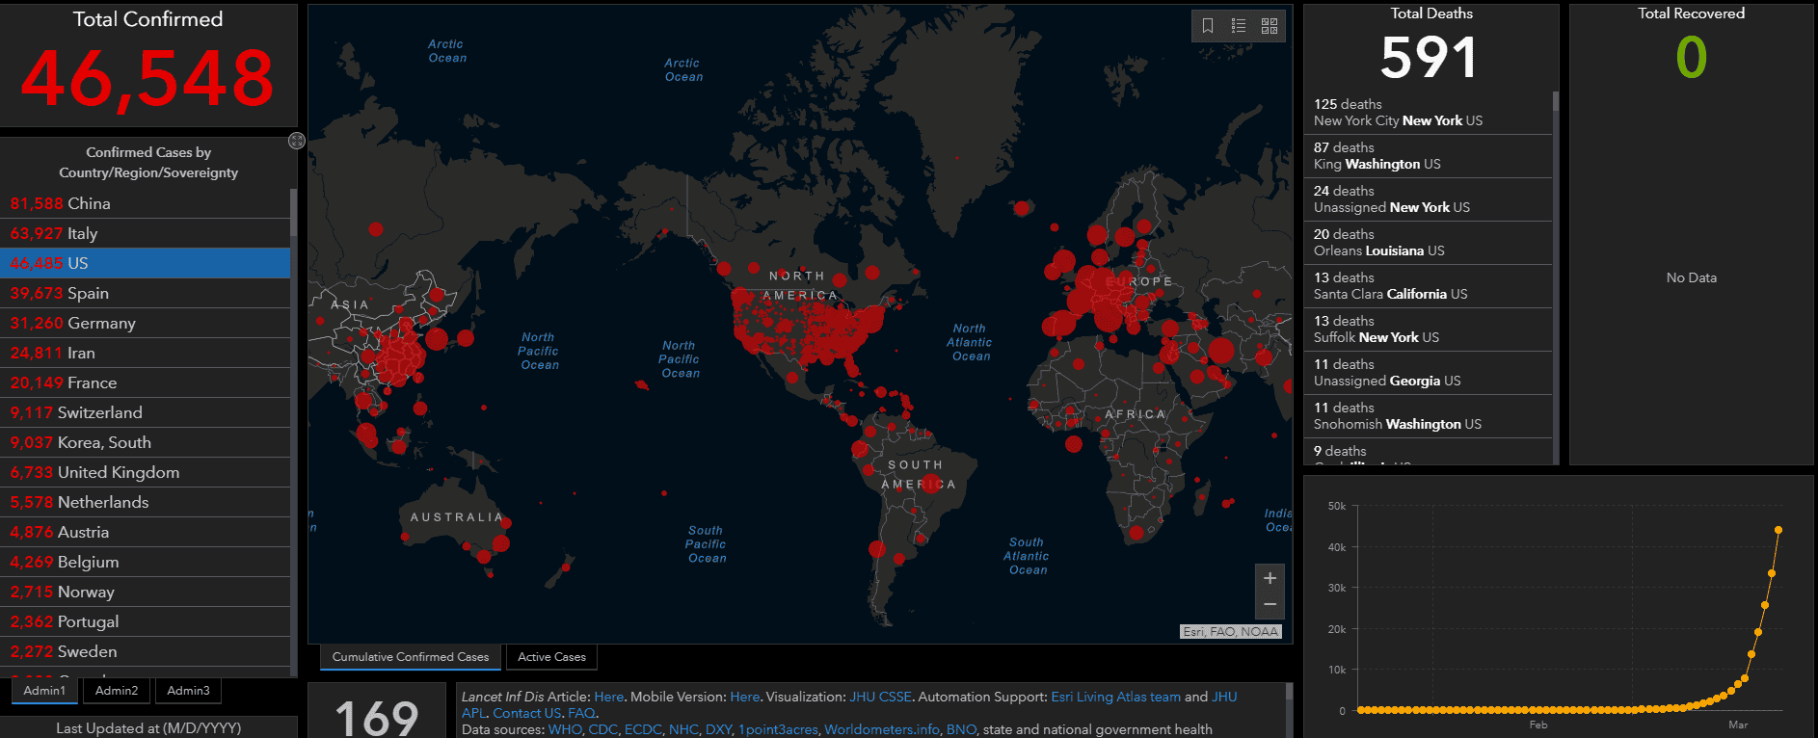Open the Mobile Version Here link
Screen dimensions: 1818x738
click(744, 697)
